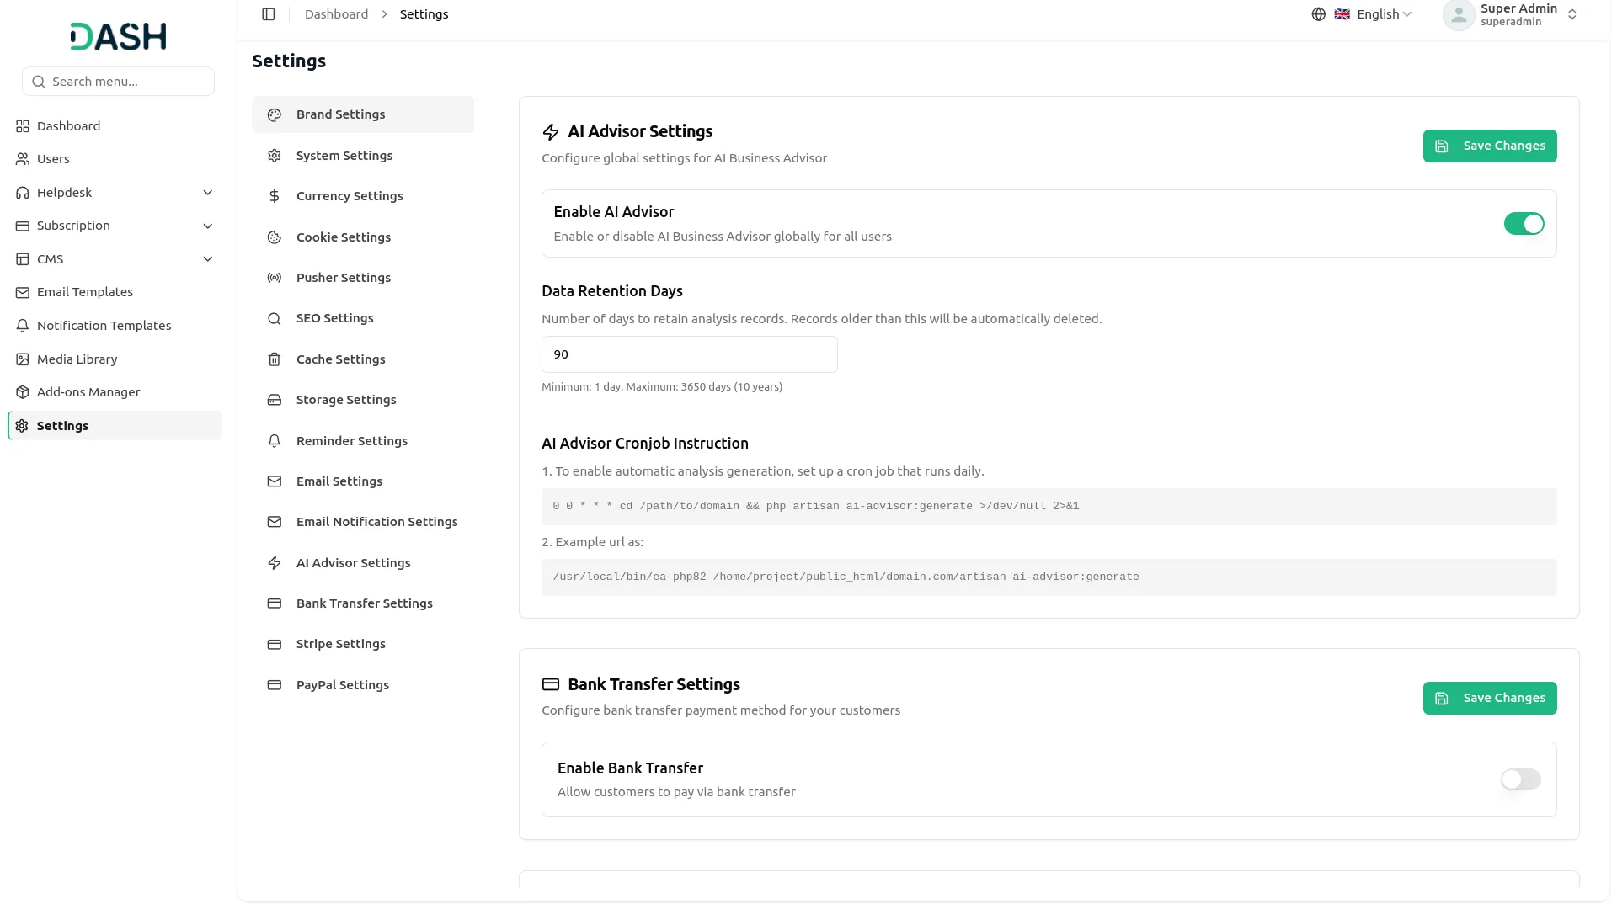Click the Cookie Settings cookie icon
This screenshot has height=909, width=1617.
[x=275, y=237]
